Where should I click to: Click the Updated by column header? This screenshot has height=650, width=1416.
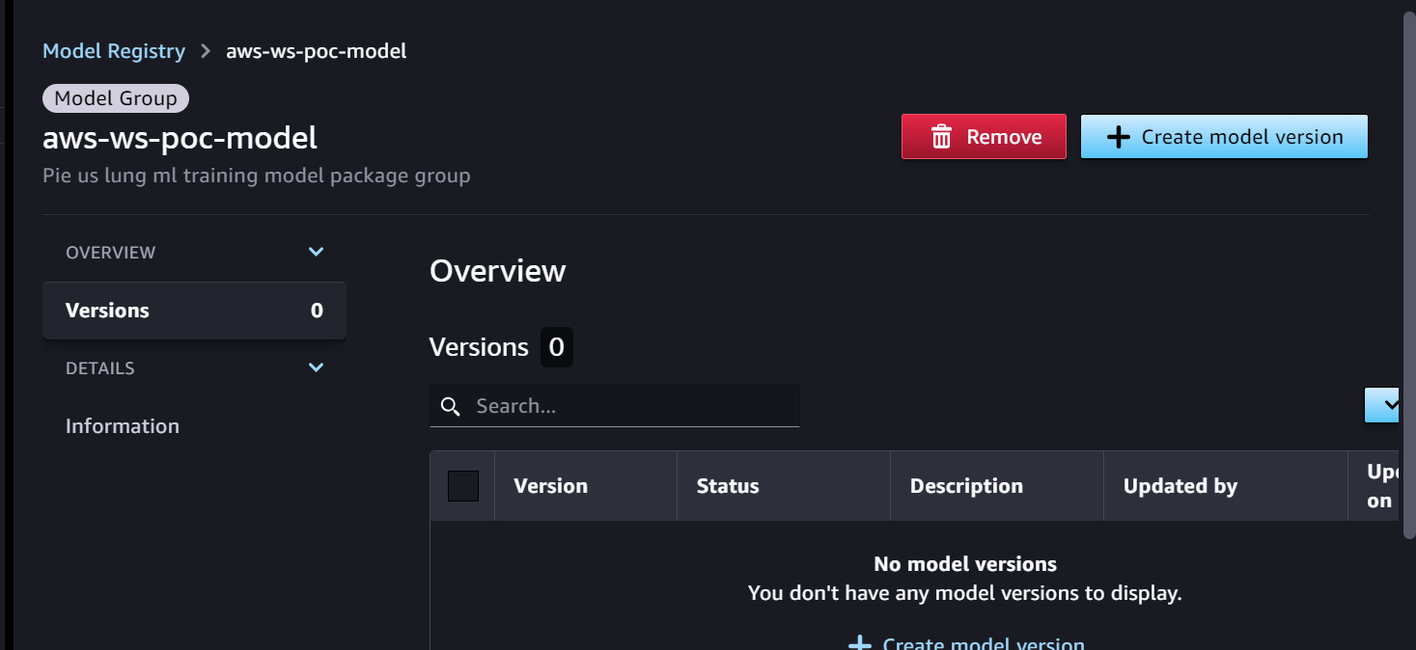(1180, 486)
